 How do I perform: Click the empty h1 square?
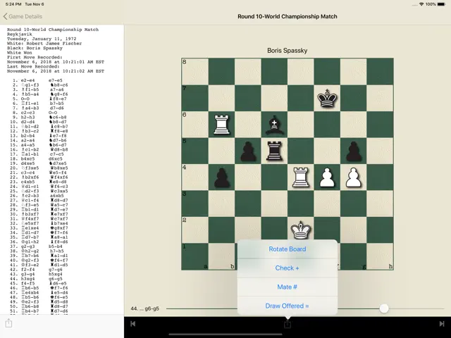click(x=380, y=256)
